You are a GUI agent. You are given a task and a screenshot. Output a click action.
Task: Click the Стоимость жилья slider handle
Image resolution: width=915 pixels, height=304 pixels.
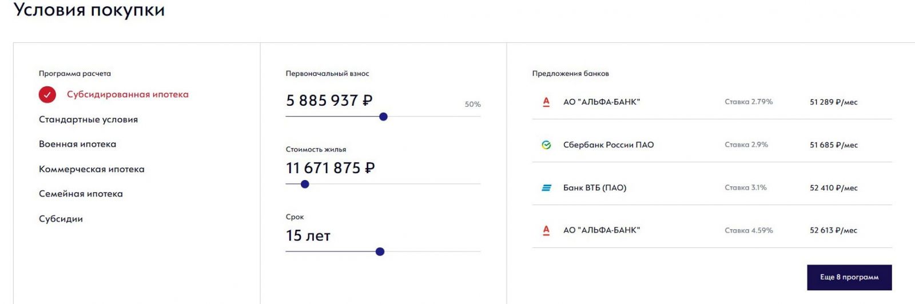click(305, 184)
